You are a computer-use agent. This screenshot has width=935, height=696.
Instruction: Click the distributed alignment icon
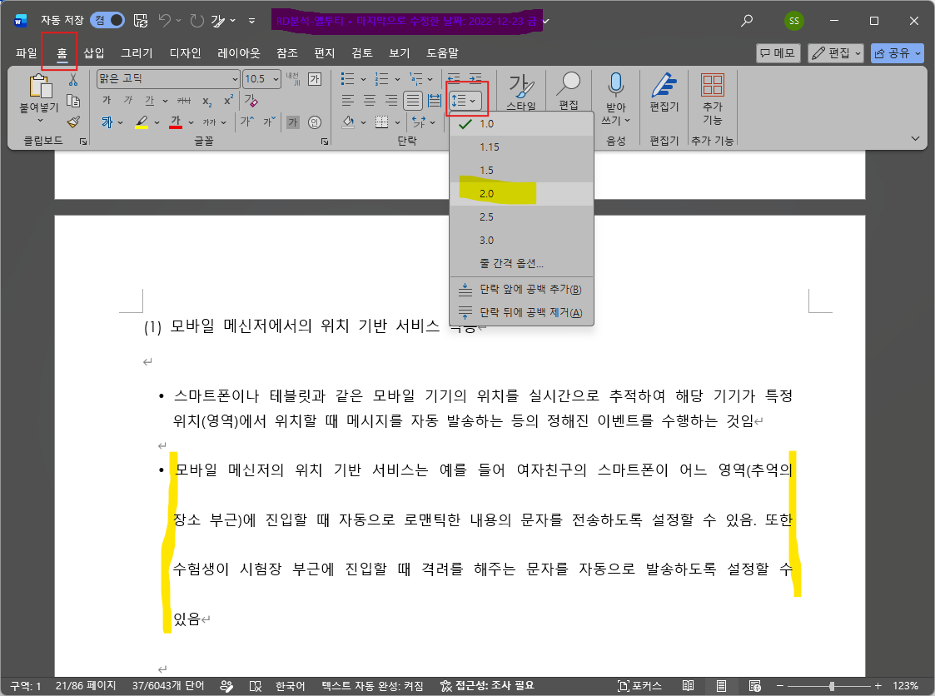coord(434,101)
